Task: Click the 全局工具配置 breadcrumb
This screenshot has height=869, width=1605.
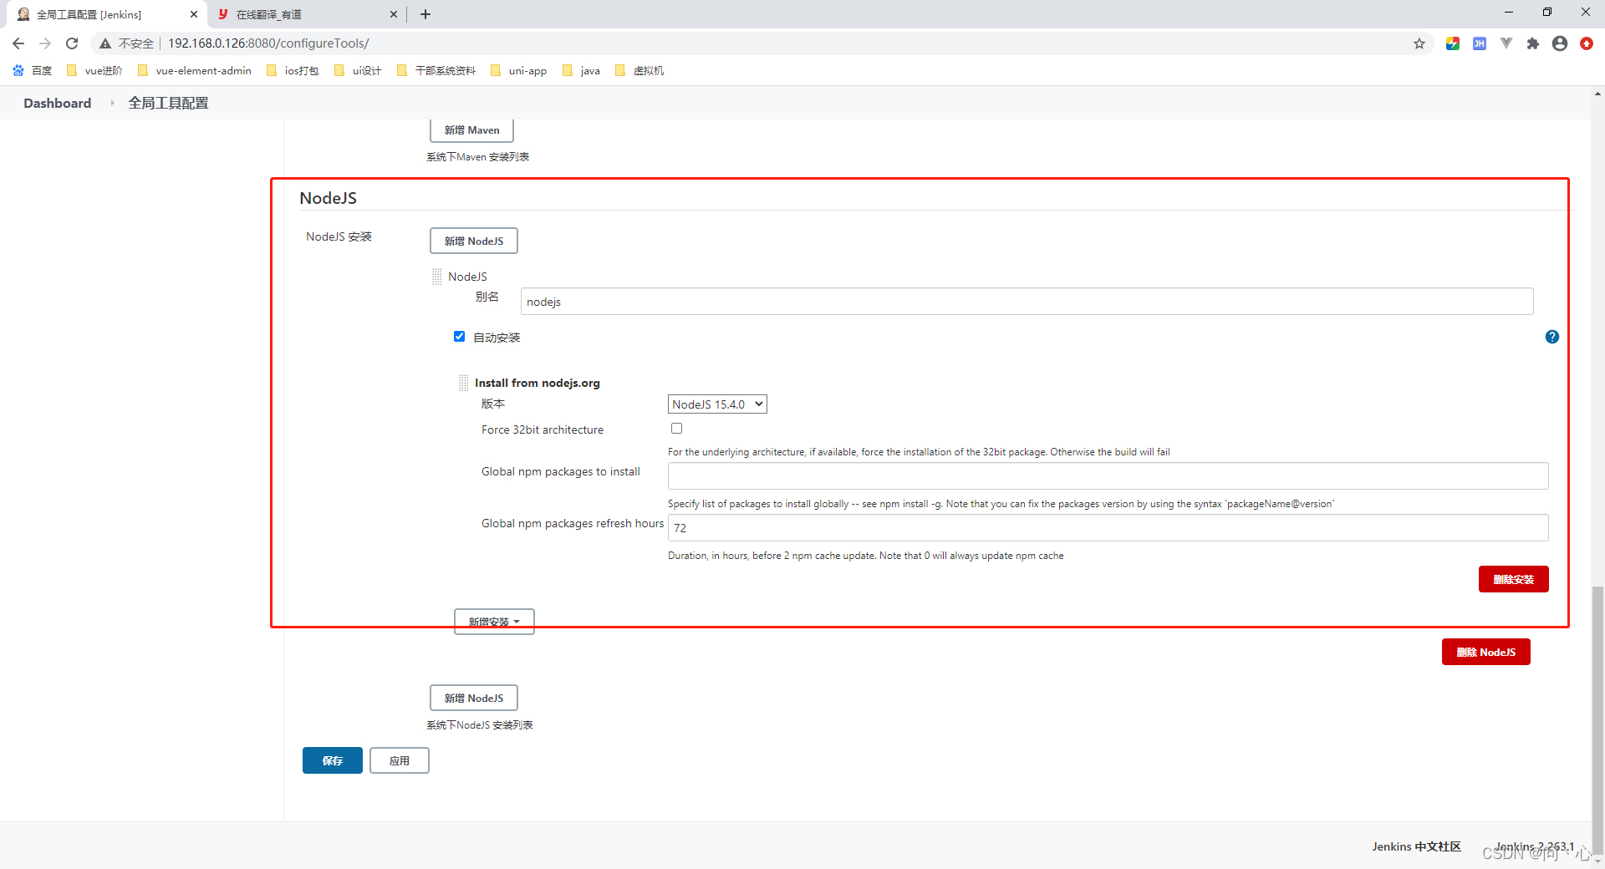Action: (x=168, y=103)
